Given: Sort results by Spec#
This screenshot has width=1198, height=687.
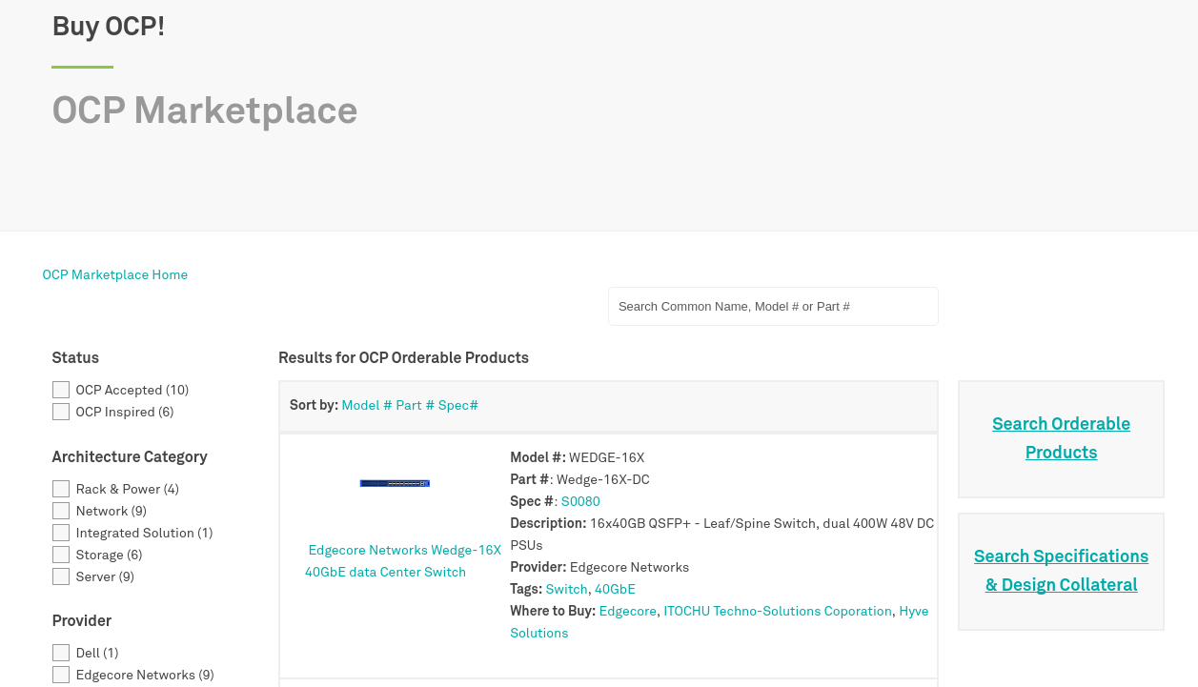Looking at the screenshot, I should (458, 405).
